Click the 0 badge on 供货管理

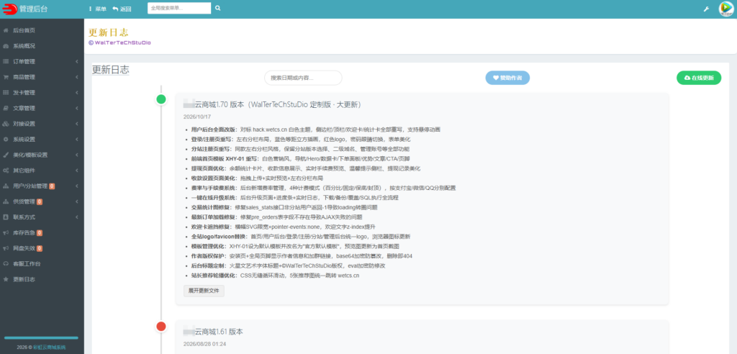point(40,201)
